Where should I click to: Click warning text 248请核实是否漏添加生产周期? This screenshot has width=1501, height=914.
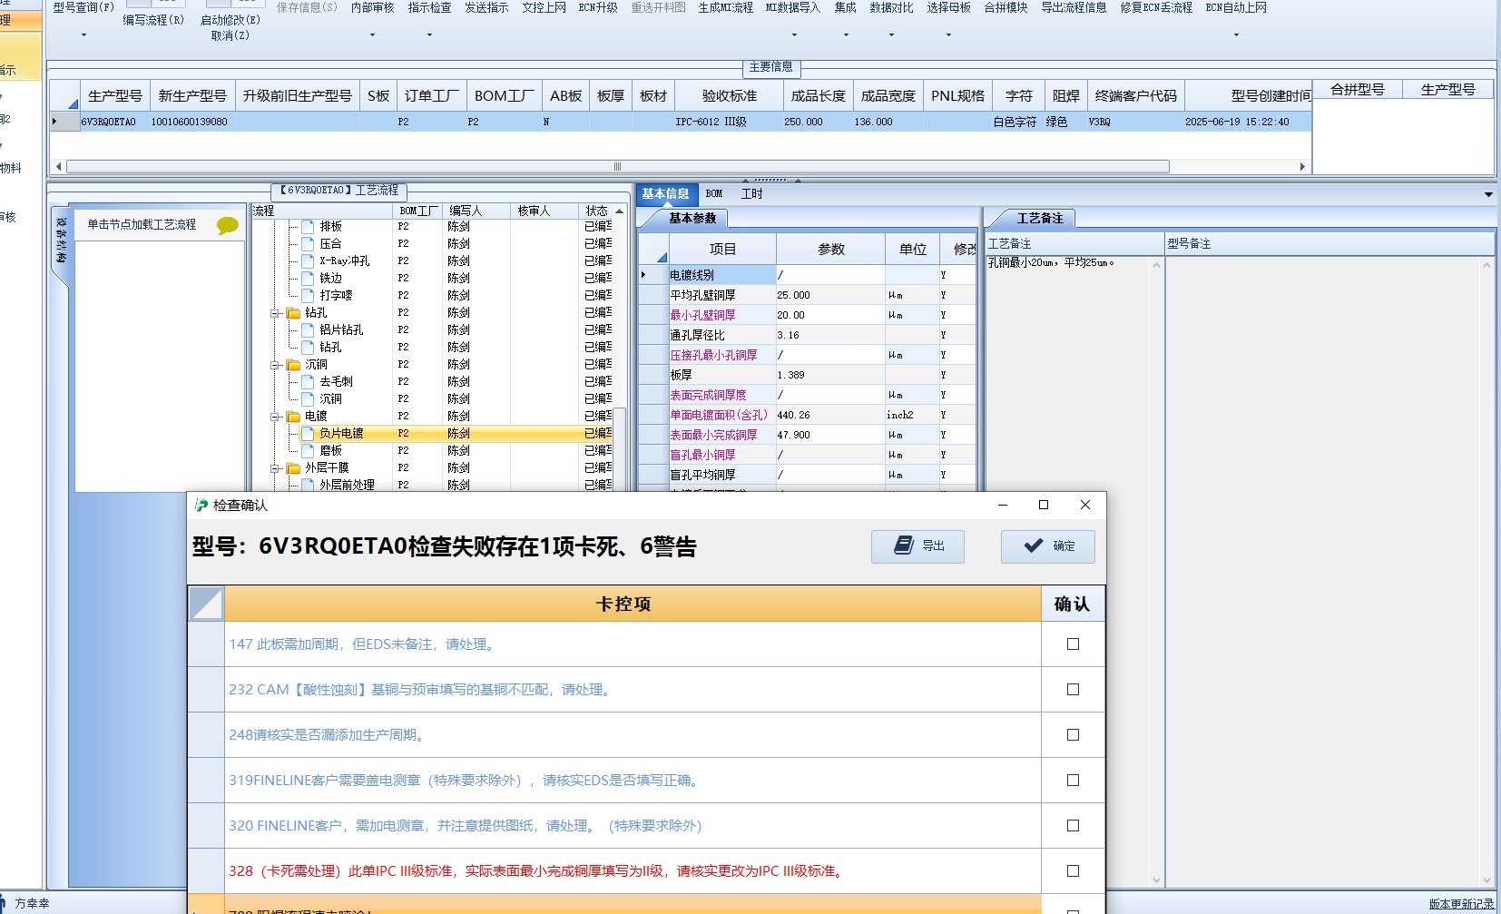click(327, 735)
